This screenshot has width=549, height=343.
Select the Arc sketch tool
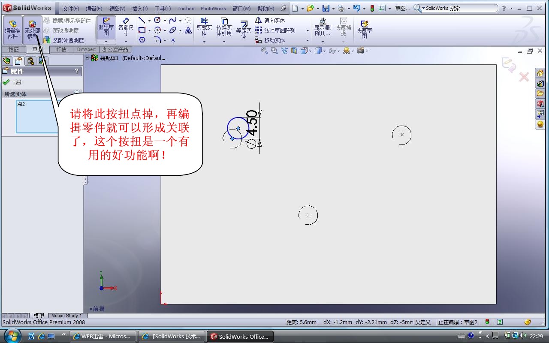pyautogui.click(x=157, y=30)
